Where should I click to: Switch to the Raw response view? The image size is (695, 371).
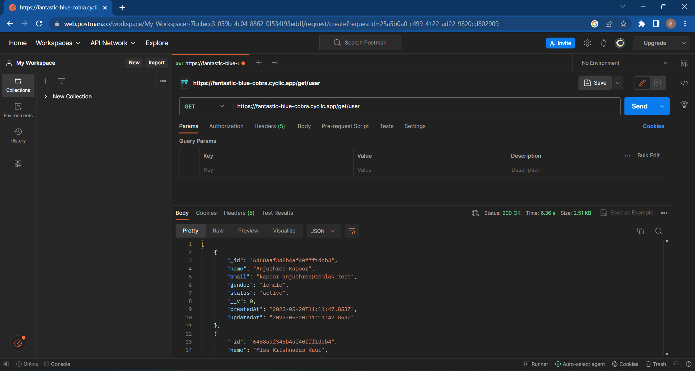[218, 231]
